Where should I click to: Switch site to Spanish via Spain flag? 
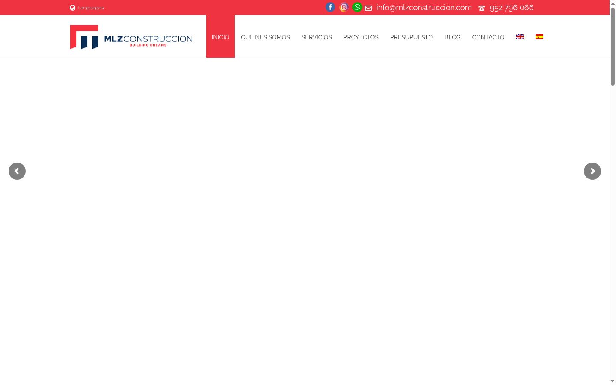click(x=539, y=37)
